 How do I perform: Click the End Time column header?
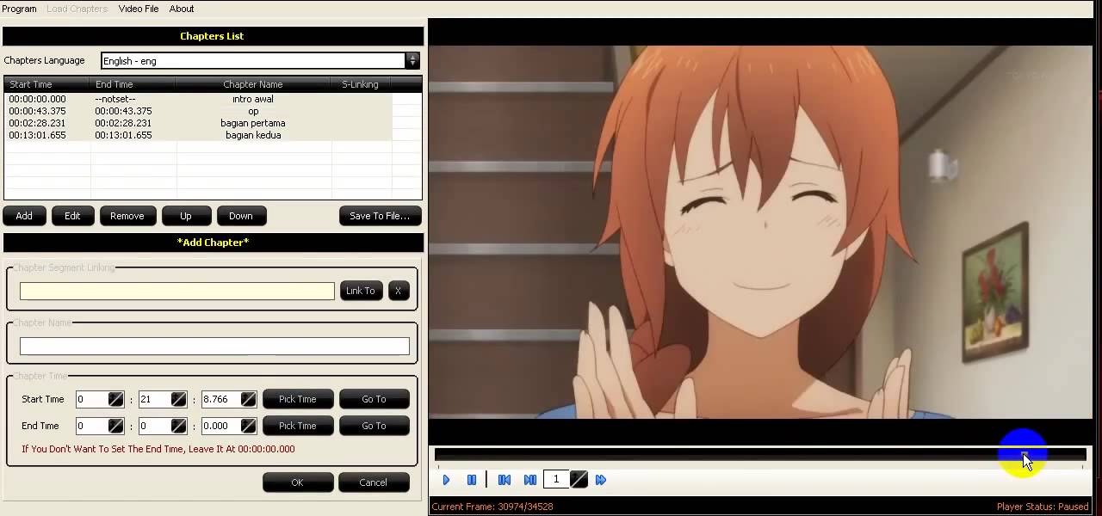(133, 84)
